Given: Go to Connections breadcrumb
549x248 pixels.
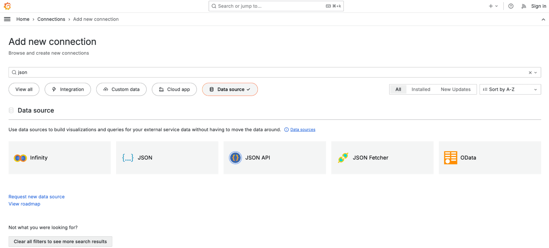Looking at the screenshot, I should [51, 19].
